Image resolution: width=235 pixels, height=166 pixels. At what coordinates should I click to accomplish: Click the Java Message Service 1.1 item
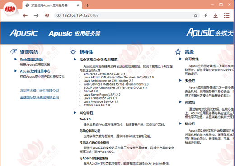pos(101,101)
